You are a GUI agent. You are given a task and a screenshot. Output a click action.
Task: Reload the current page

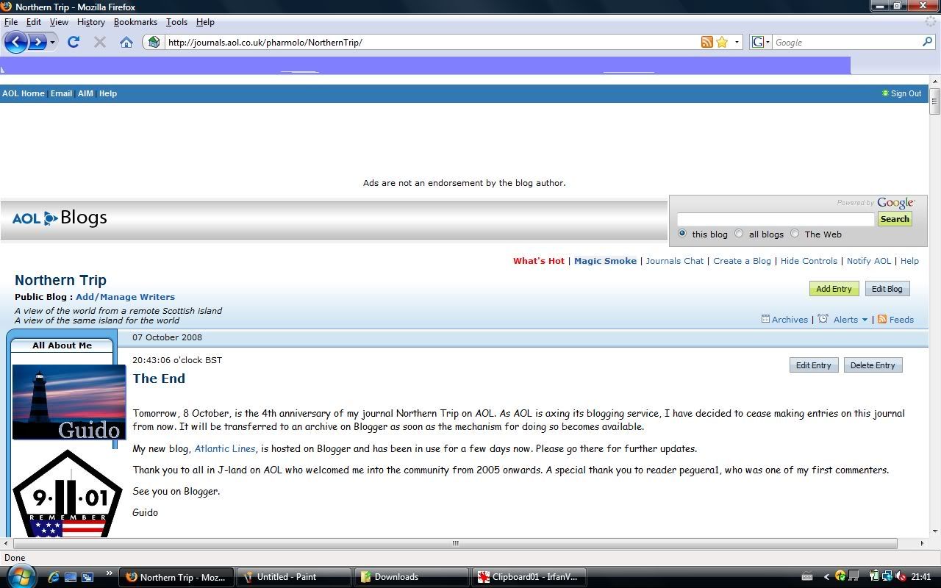74,42
